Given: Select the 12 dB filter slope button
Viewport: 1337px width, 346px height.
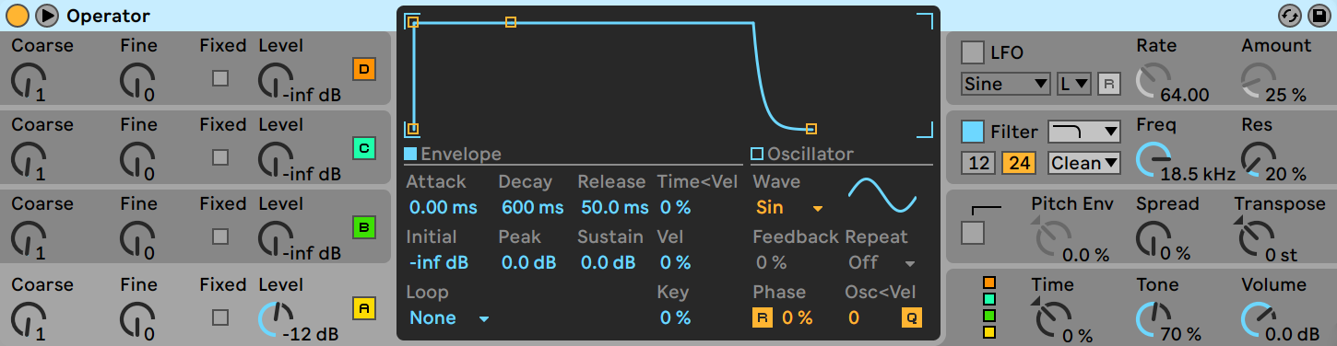Looking at the screenshot, I should click(x=976, y=163).
